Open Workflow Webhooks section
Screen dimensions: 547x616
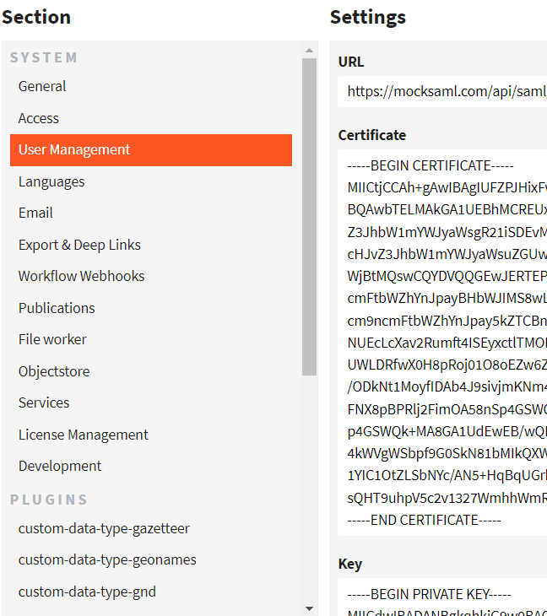[x=81, y=276]
